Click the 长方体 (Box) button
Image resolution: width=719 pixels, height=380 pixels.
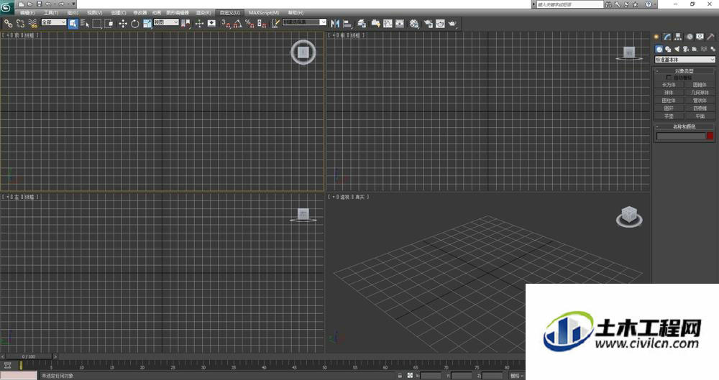pos(669,85)
